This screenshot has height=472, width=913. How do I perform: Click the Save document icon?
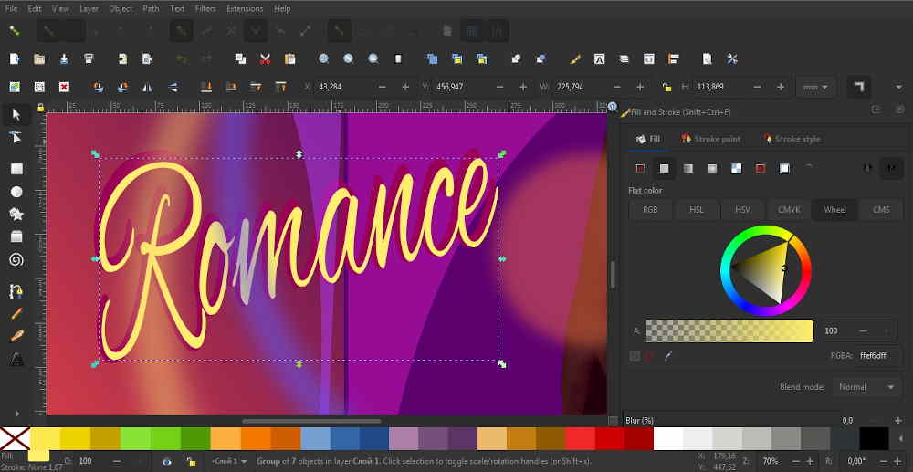pyautogui.click(x=64, y=59)
